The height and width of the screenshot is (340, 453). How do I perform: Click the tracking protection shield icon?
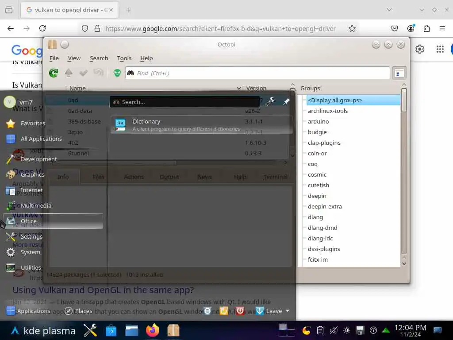(x=84, y=28)
